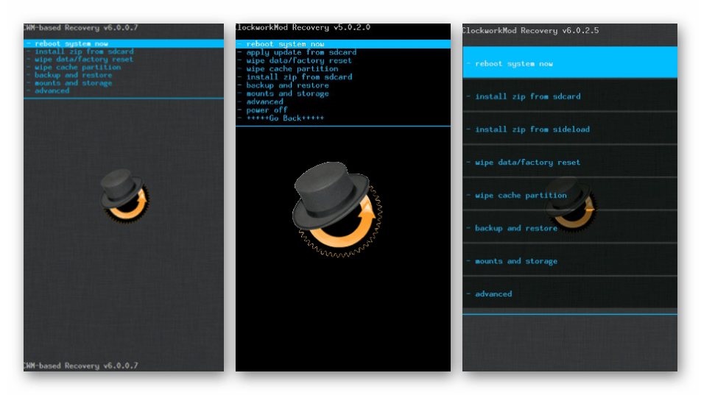
Task: Click bottom 'CWM-based Recovery v6.0.0.7' footer text
Action: tap(81, 366)
